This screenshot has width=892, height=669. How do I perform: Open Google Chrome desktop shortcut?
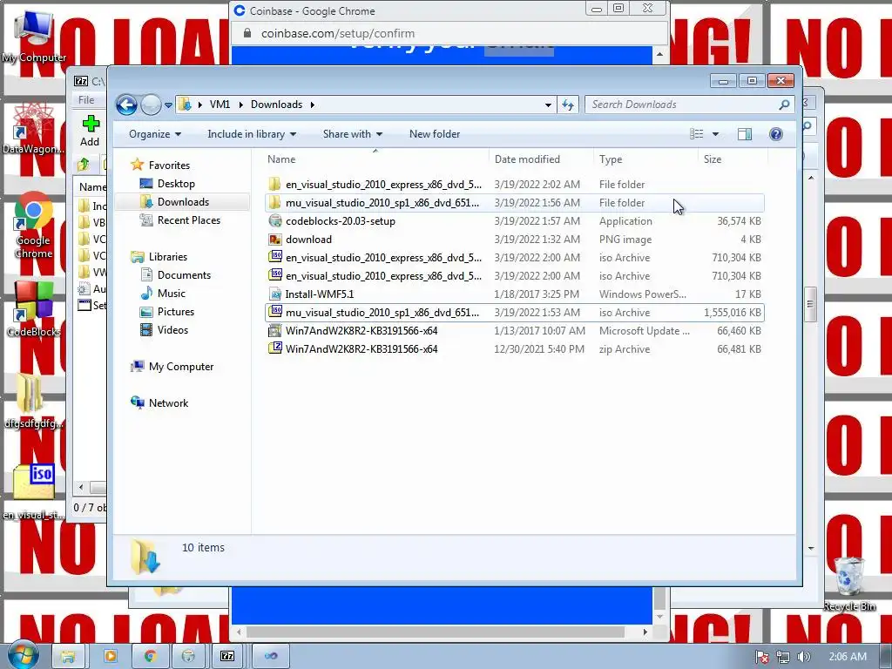[x=34, y=226]
